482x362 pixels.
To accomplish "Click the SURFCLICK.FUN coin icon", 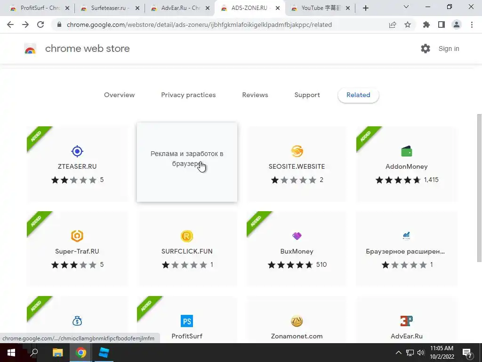I will coord(187,236).
